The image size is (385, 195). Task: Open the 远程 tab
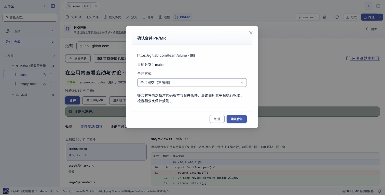point(164,17)
